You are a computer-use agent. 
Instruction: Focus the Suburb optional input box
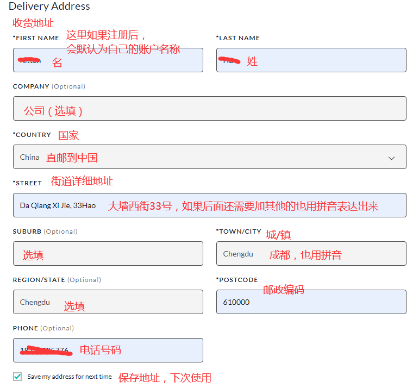click(x=108, y=253)
